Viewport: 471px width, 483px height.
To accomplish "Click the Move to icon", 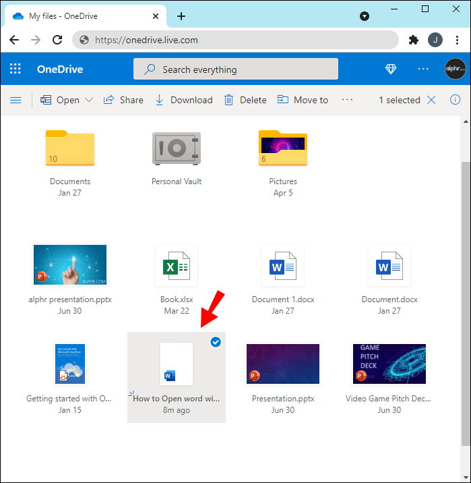I will click(x=283, y=99).
